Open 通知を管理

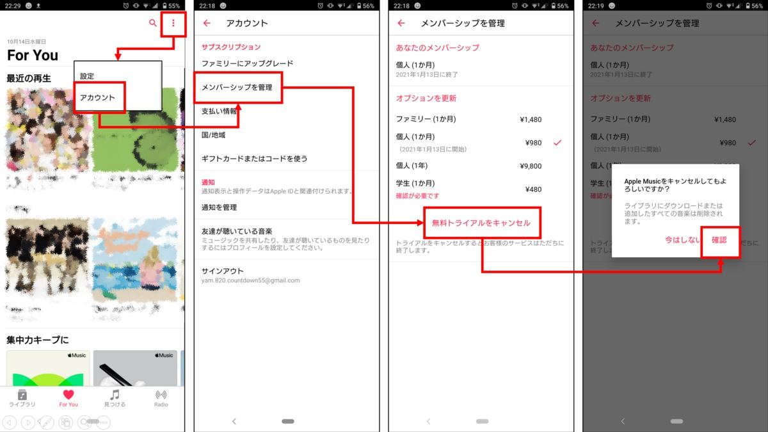219,207
